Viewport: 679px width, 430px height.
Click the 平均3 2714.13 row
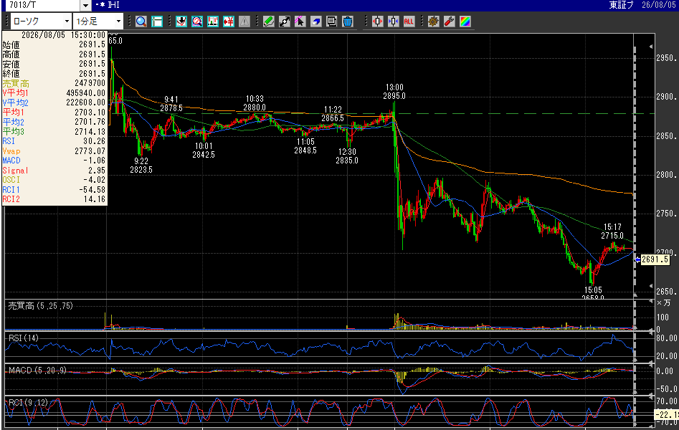pos(54,132)
